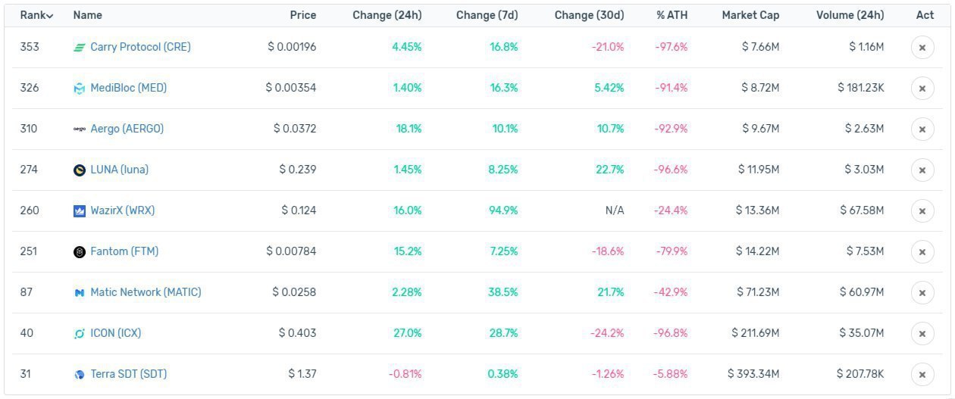Sort by Market Cap column header
The width and height of the screenshot is (955, 399).
(x=750, y=15)
